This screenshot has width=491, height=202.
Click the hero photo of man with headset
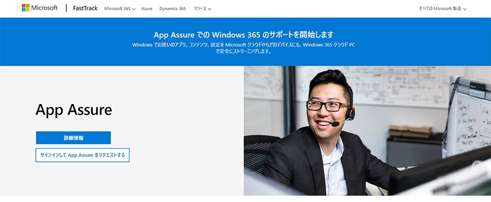point(367,131)
